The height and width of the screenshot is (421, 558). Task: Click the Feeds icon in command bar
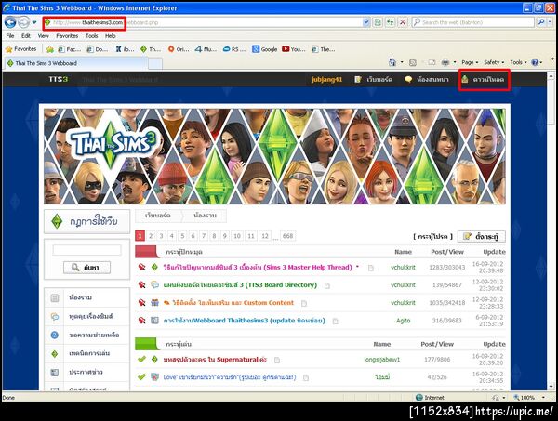click(x=413, y=62)
